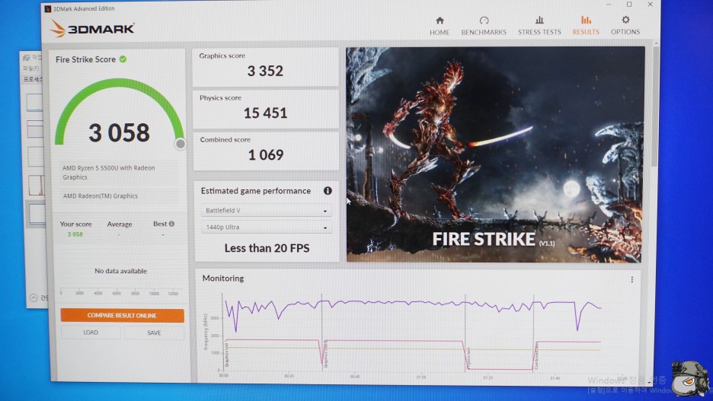The image size is (713, 401).
Task: Switch to the STRESS TESTS tab
Action: [x=539, y=26]
